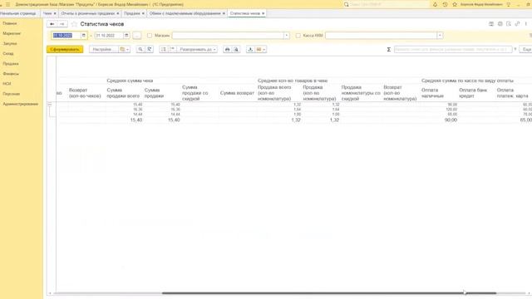Open the НСИ section
Viewport: 532px width, 299px height.
click(x=7, y=84)
